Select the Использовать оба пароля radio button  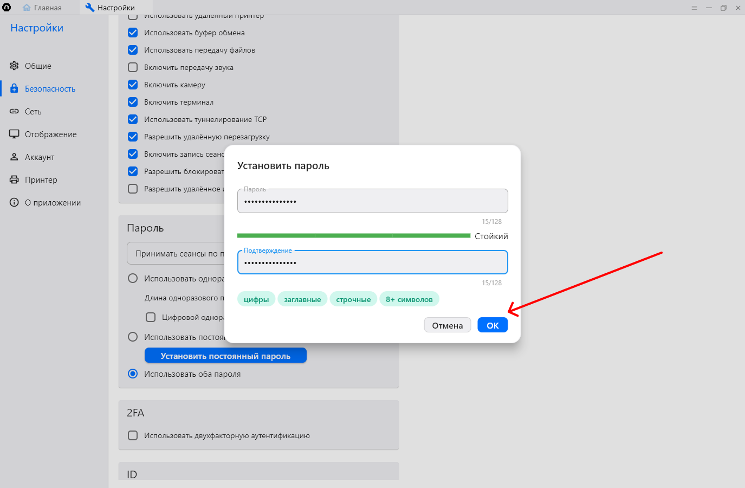pyautogui.click(x=133, y=374)
